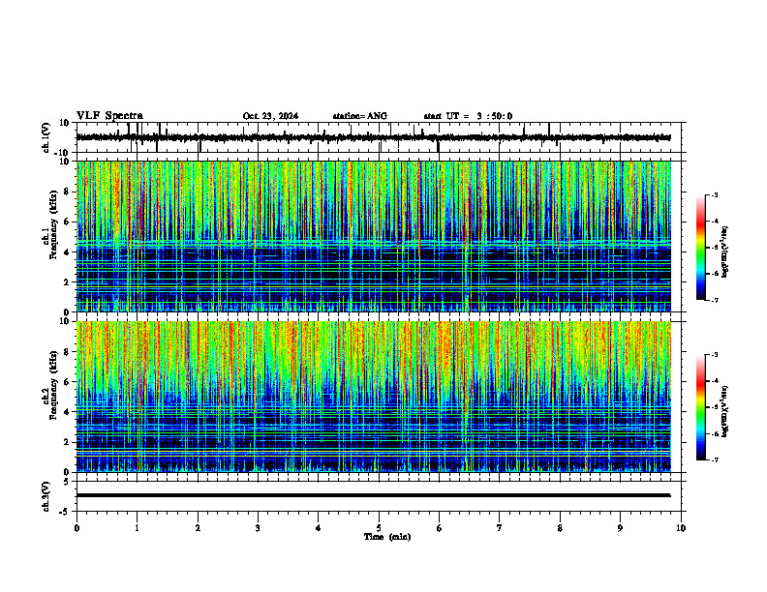Click the log(PSD) label beside the ch.2 colorbar
Screen dimensions: 767x592
[x=725, y=412]
